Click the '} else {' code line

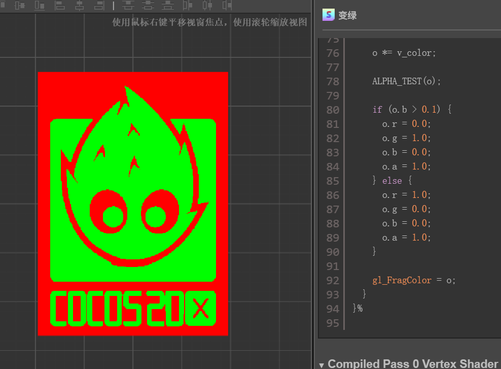(x=392, y=181)
